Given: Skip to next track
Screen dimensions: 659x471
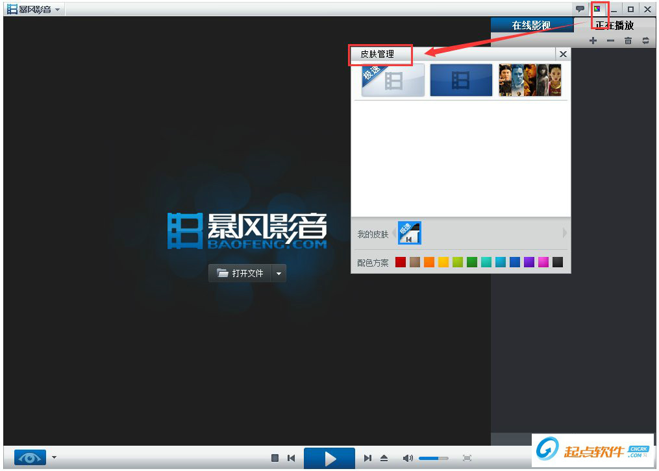Looking at the screenshot, I should coord(367,458).
